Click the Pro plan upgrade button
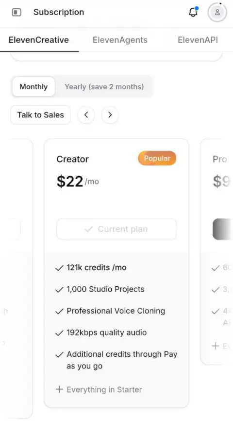This screenshot has height=425, width=233. pos(223,229)
